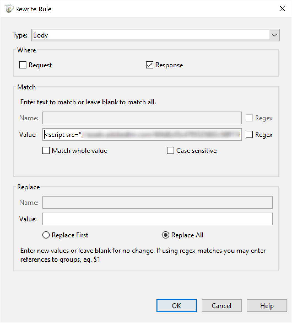The width and height of the screenshot is (292, 323).
Task: Open the Type combo box showing Body
Action: click(x=150, y=35)
